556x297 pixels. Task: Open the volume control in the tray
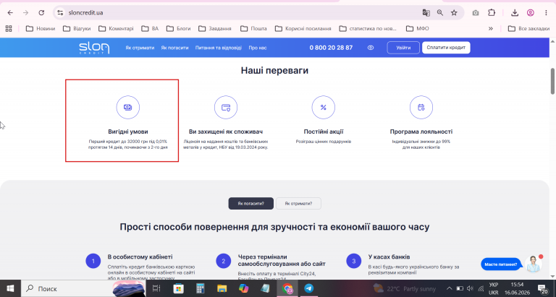point(470,288)
